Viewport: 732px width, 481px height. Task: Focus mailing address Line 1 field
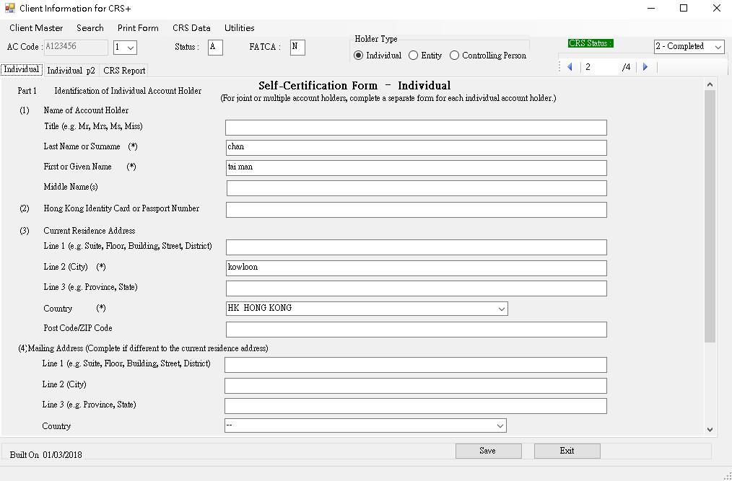coord(416,364)
